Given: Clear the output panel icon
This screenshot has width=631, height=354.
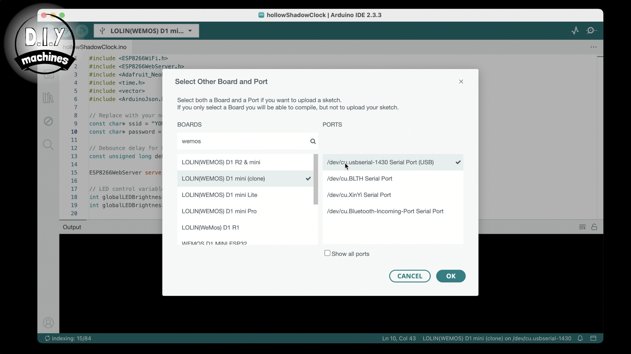Looking at the screenshot, I should (582, 227).
